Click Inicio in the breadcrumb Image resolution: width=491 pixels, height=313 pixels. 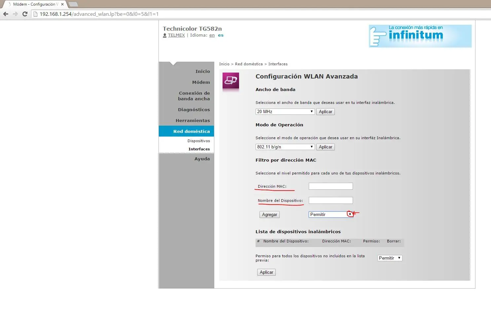[x=224, y=64]
